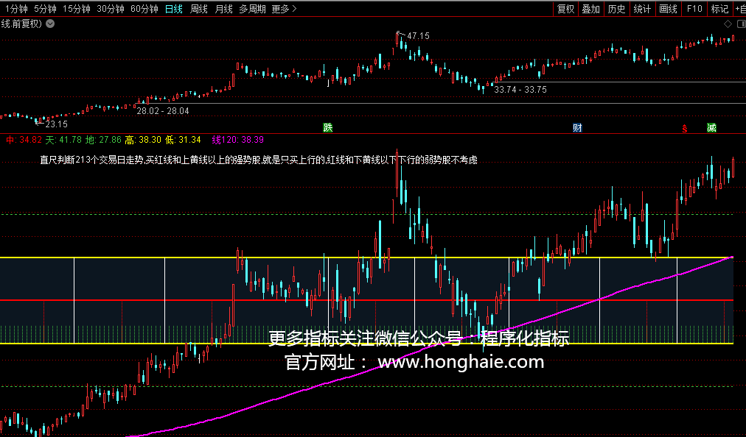Screen dimensions: 746x437
Task: Toggle the 叠加 overlay option
Action: tap(591, 9)
